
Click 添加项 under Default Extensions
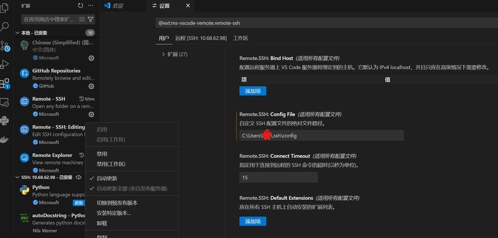pos(253,221)
